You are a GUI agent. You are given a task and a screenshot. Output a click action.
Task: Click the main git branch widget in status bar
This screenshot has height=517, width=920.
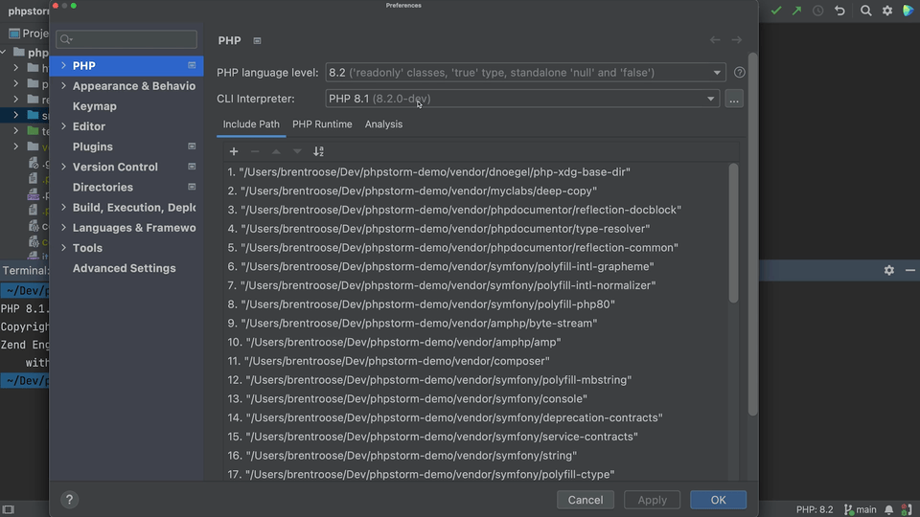tap(861, 510)
